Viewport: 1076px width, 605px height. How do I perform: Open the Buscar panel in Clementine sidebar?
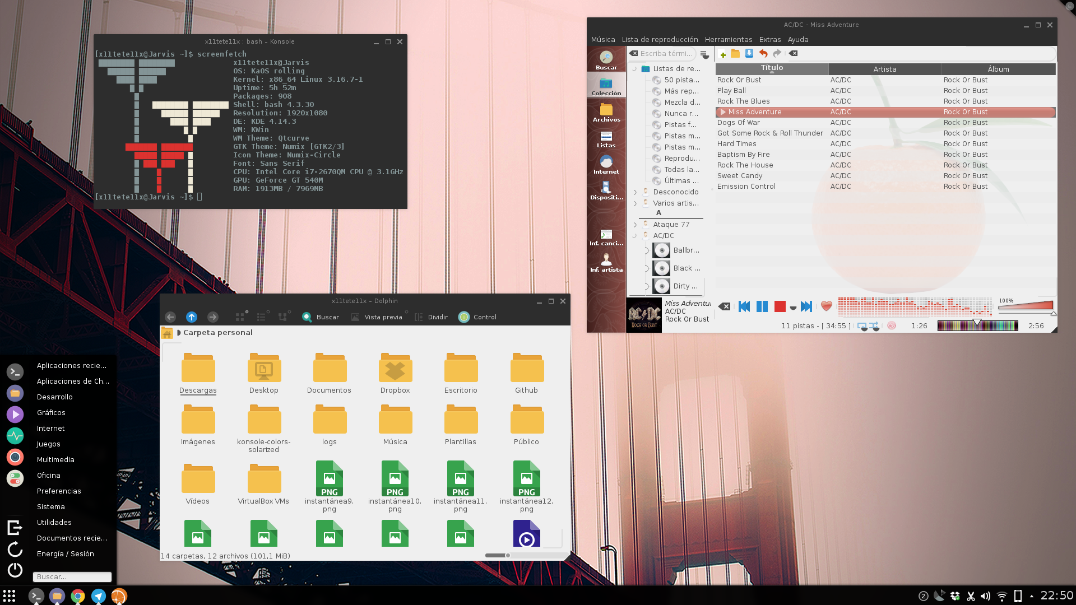606,60
